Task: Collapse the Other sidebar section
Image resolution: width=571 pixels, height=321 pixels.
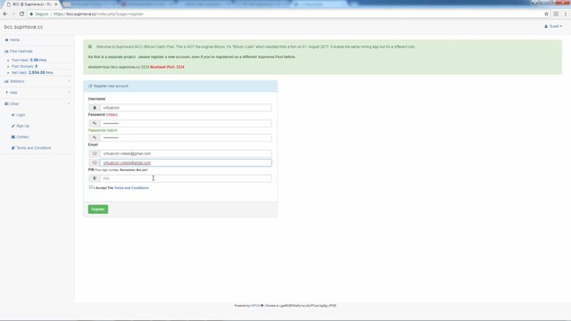Action: pyautogui.click(x=37, y=103)
